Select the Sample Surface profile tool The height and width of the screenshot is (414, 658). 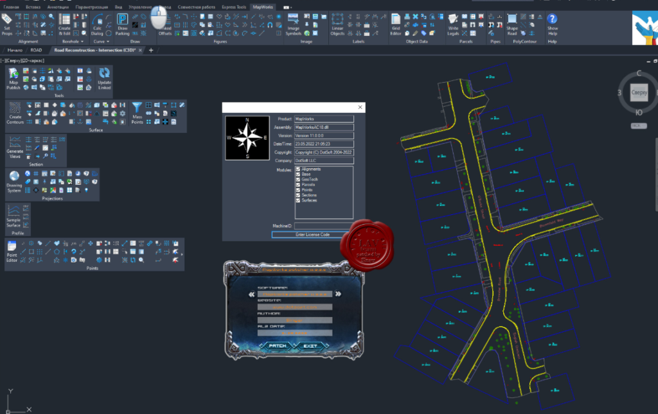click(x=13, y=216)
